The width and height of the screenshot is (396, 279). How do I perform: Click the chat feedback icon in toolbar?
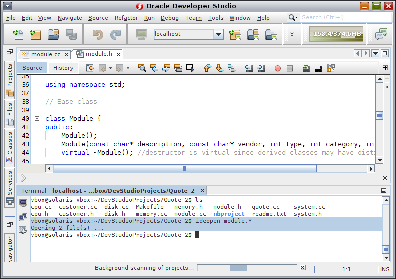pos(381,34)
